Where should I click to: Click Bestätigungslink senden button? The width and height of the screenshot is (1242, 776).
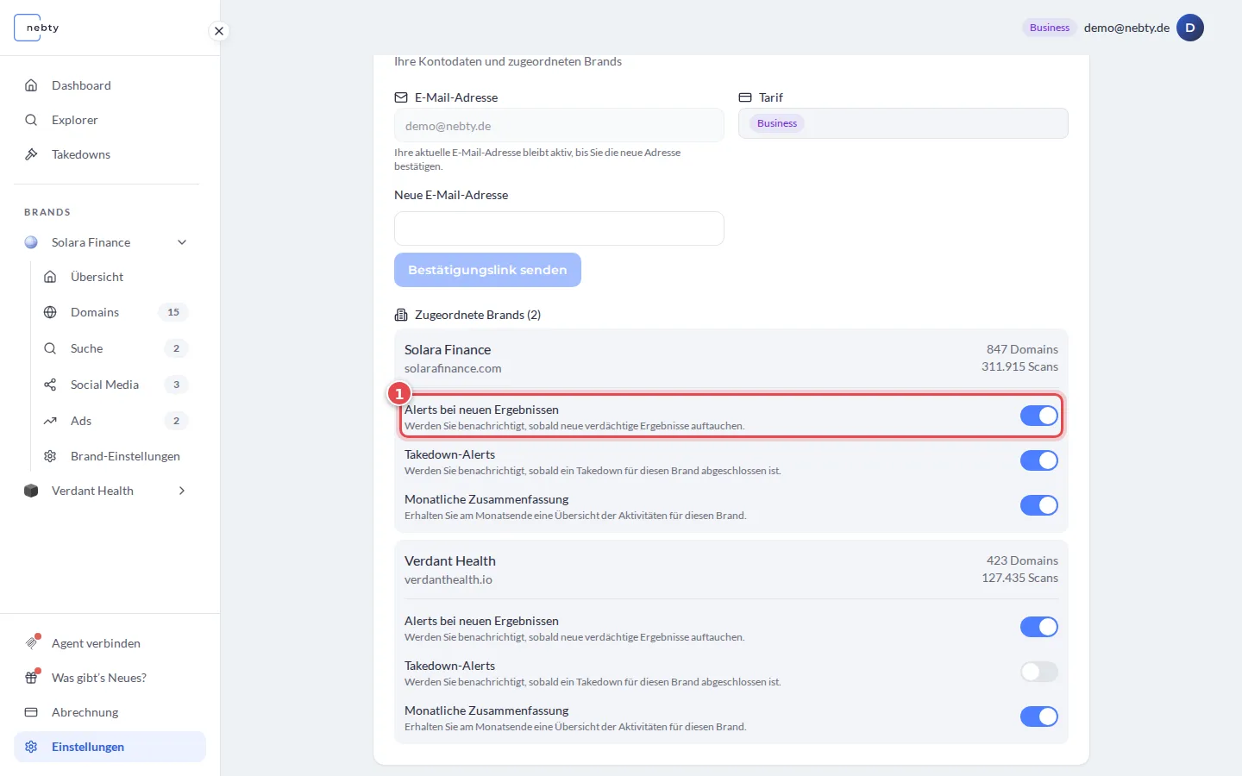[x=487, y=270]
